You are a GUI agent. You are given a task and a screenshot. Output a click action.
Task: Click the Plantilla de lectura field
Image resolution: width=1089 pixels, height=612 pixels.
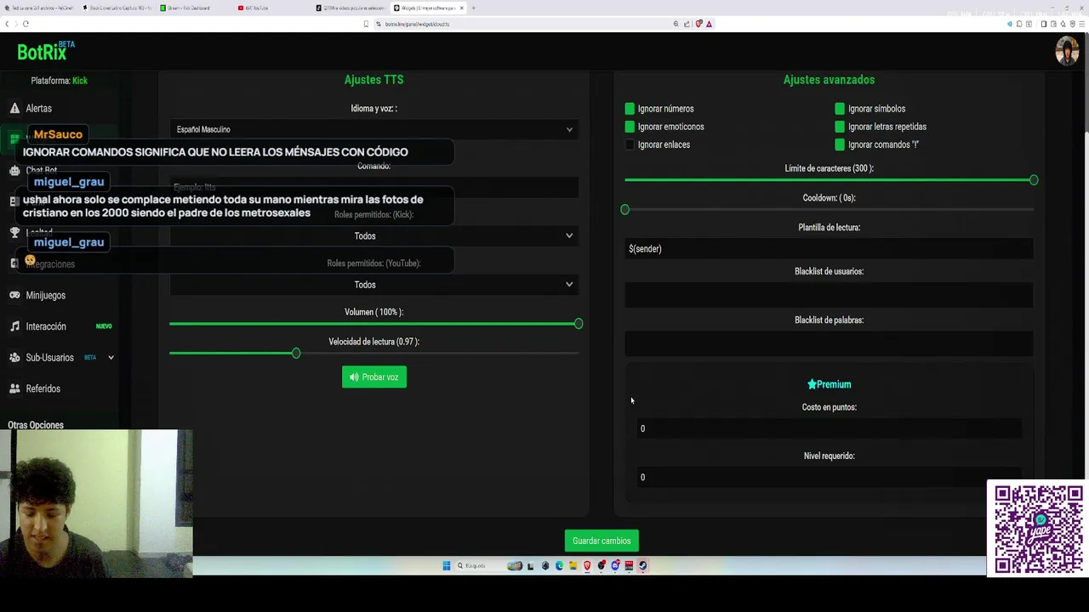(x=829, y=249)
